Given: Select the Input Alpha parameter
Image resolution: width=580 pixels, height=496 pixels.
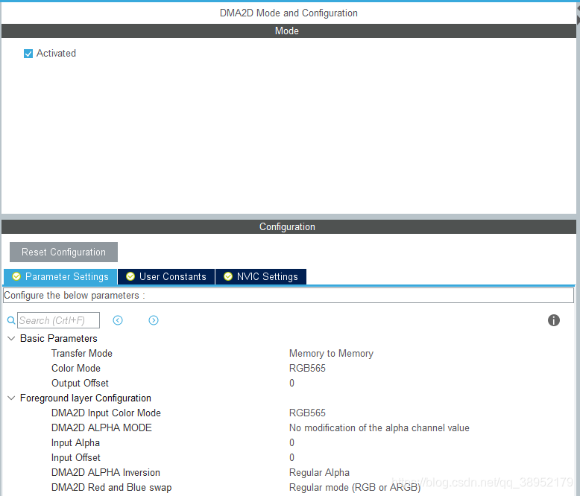Looking at the screenshot, I should pyautogui.click(x=75, y=442).
